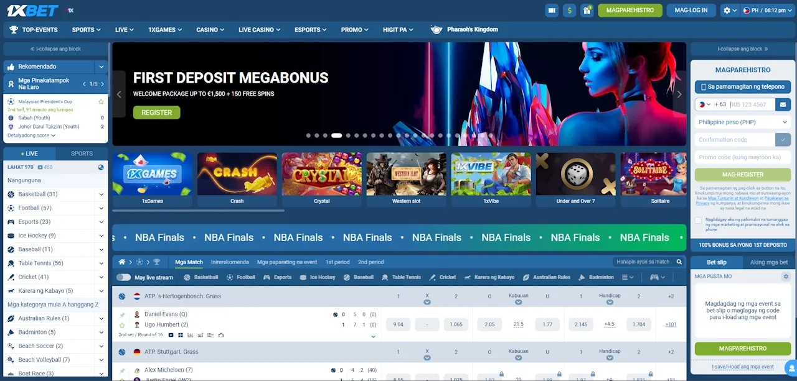Open the gift bonus icon in header

click(x=587, y=10)
